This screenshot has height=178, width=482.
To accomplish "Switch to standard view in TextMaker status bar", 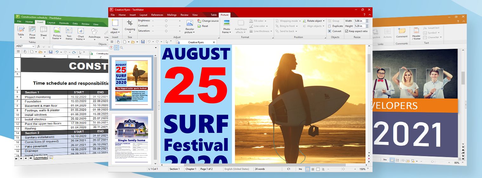I will coord(307,169).
